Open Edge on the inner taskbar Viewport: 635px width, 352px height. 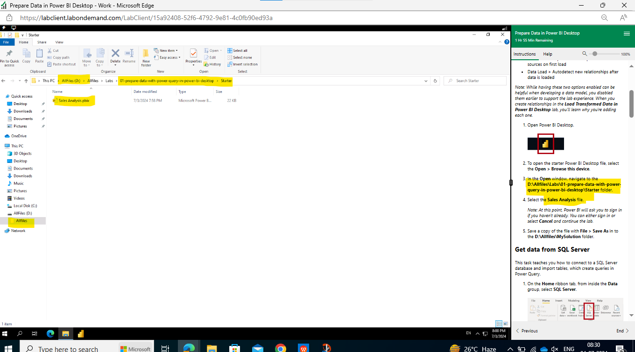[50, 333]
